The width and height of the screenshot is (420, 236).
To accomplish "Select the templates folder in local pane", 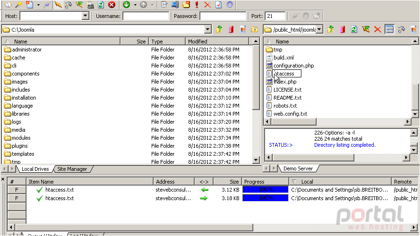I will point(23,154).
